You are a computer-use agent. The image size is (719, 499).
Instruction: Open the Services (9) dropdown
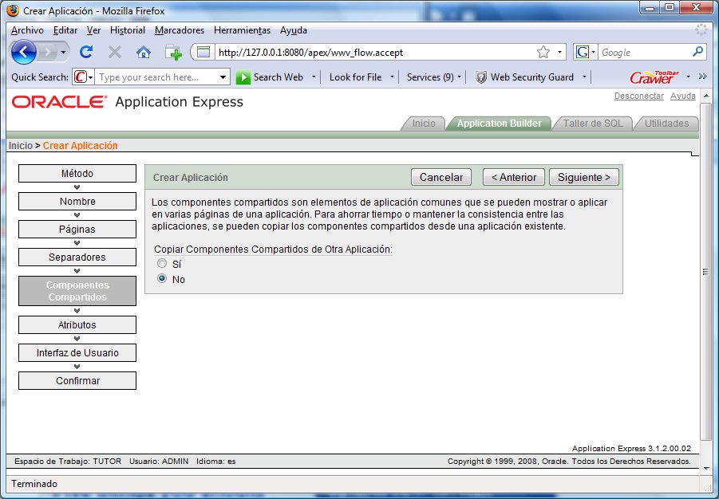coord(459,77)
